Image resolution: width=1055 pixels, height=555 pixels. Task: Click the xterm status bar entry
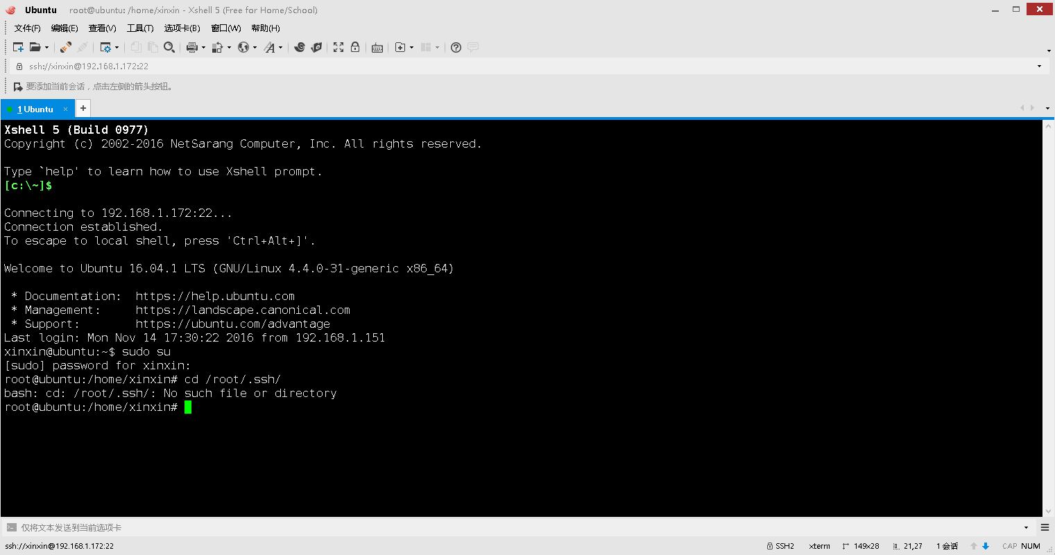point(819,546)
